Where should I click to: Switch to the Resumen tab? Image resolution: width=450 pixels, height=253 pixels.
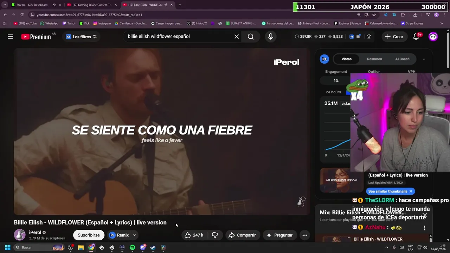(x=374, y=59)
